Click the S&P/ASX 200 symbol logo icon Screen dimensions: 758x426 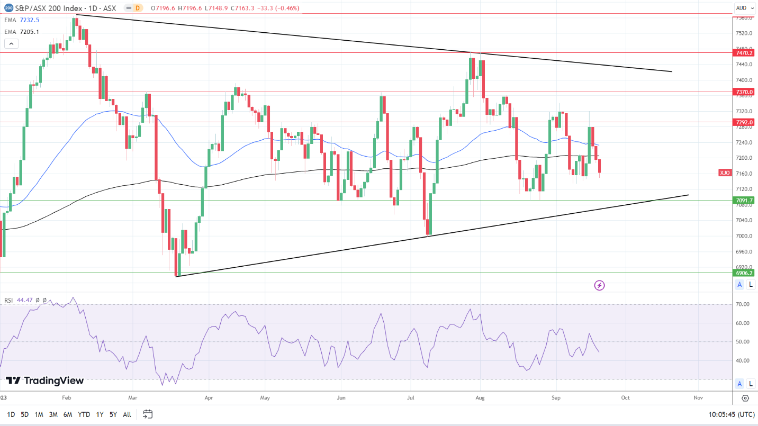(8, 8)
